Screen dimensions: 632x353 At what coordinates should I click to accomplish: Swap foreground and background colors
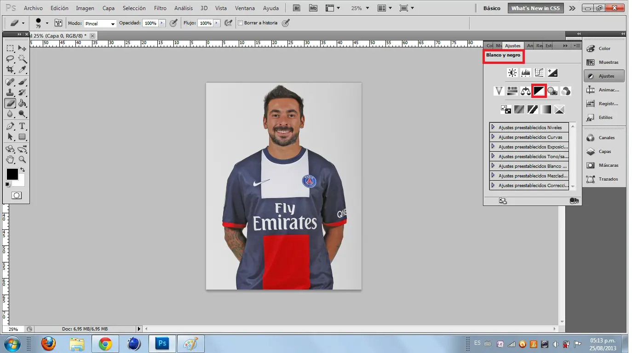click(x=22, y=170)
